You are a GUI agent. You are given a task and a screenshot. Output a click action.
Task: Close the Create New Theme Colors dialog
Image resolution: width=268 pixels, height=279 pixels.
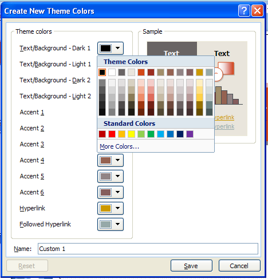pos(257,11)
